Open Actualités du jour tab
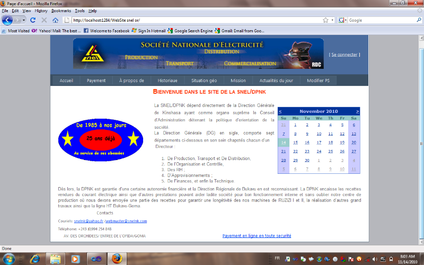 coord(276,81)
